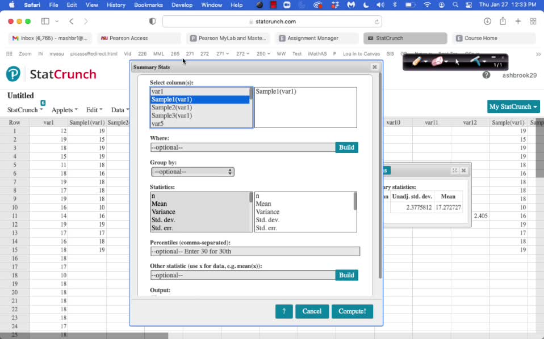Open the Group by dropdown
544x339 pixels.
(x=193, y=172)
